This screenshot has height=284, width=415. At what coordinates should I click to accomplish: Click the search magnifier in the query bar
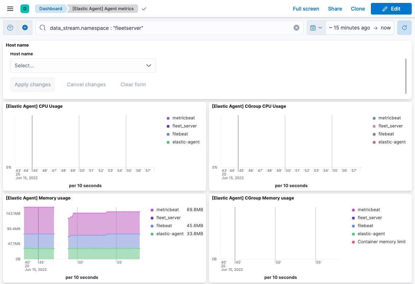[x=42, y=27]
